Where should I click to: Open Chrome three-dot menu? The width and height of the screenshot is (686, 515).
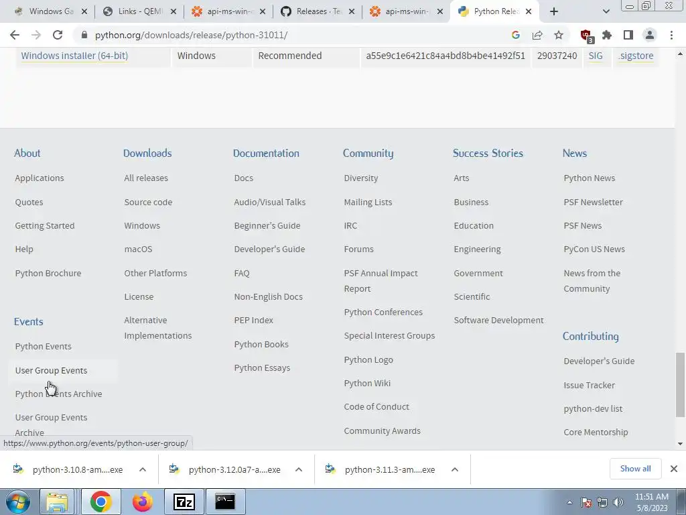coord(671,35)
